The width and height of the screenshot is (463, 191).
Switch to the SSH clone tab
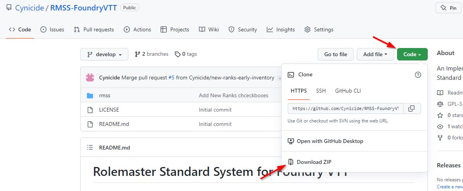coord(321,91)
